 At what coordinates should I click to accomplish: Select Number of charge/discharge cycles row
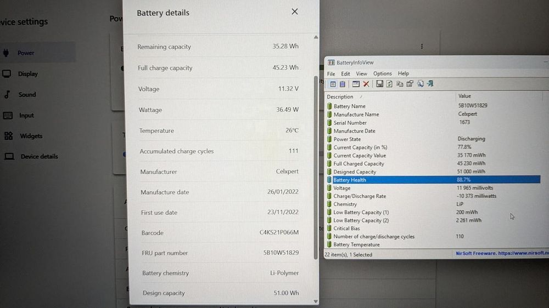(434, 236)
